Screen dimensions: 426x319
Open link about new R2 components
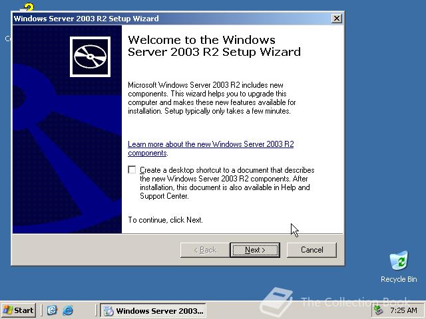(211, 148)
